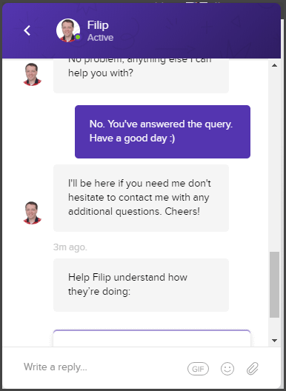286x391 pixels.
Task: Click the scrollbar up arrow
Action: point(275,65)
